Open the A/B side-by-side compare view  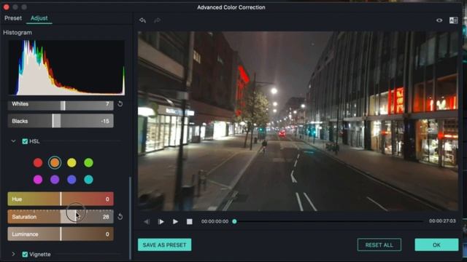(453, 20)
